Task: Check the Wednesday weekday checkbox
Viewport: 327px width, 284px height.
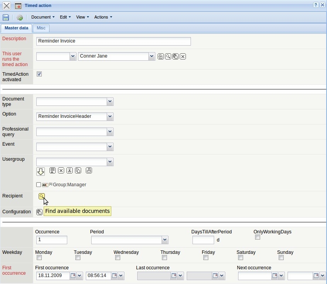Action: coord(118,258)
